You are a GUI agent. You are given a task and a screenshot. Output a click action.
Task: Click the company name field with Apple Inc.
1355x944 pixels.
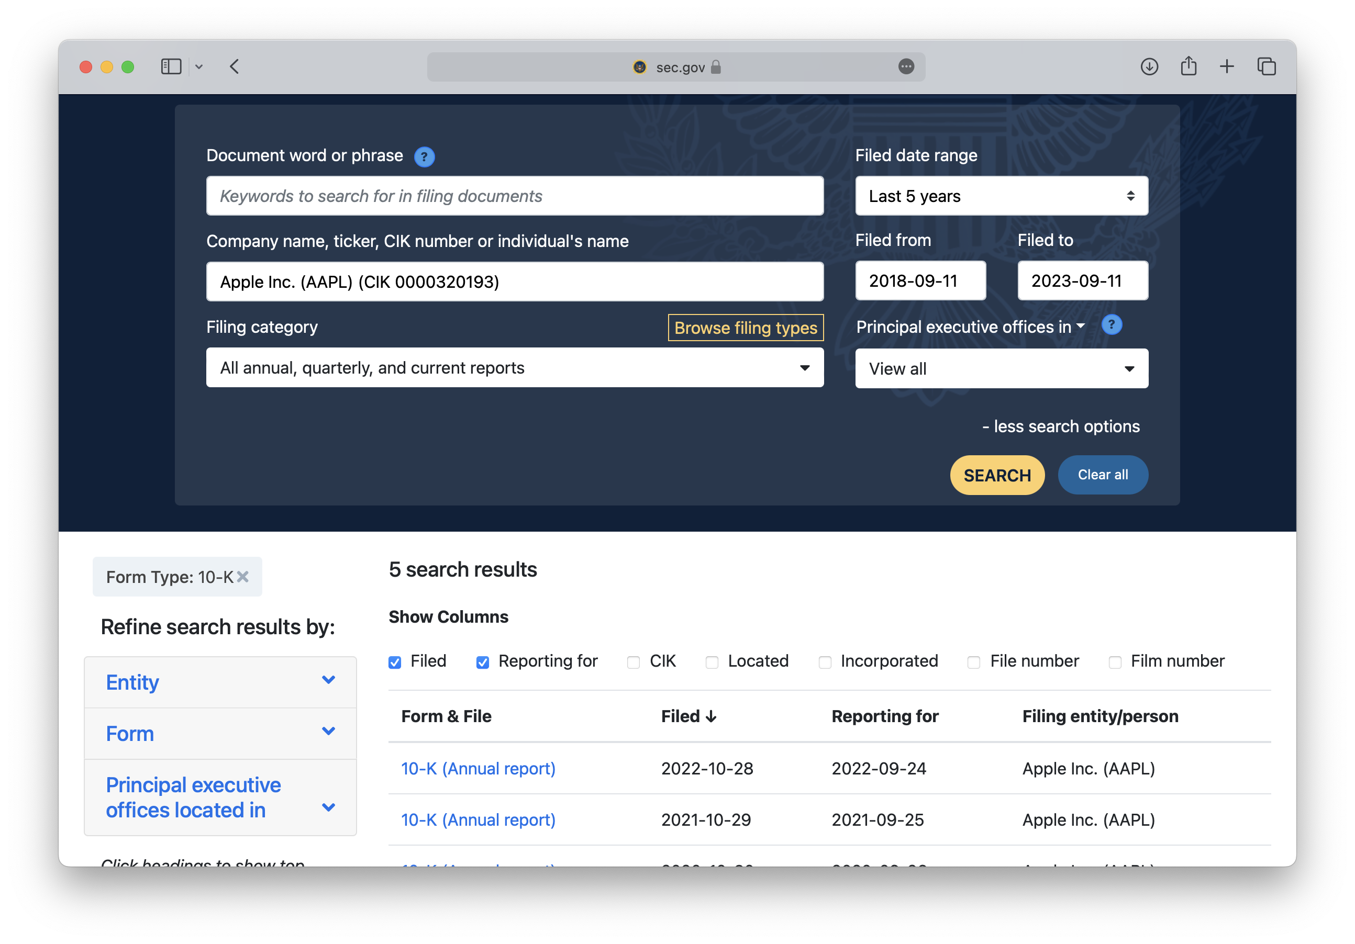515,282
